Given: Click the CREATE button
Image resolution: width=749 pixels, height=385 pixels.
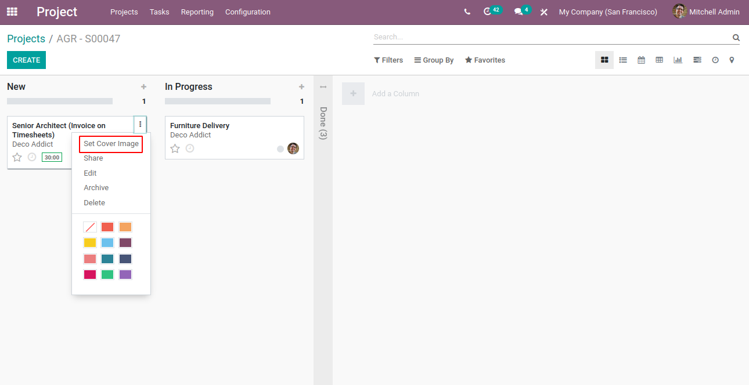Looking at the screenshot, I should 26,60.
